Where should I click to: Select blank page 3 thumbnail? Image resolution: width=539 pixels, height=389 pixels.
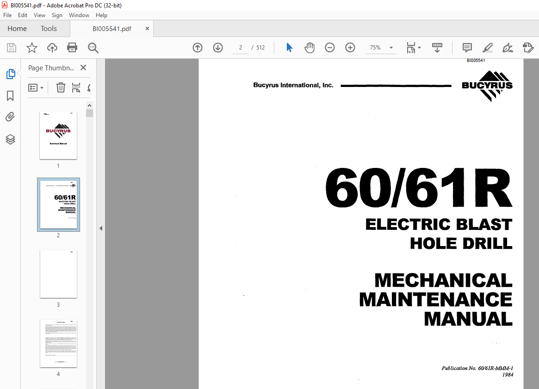(58, 274)
